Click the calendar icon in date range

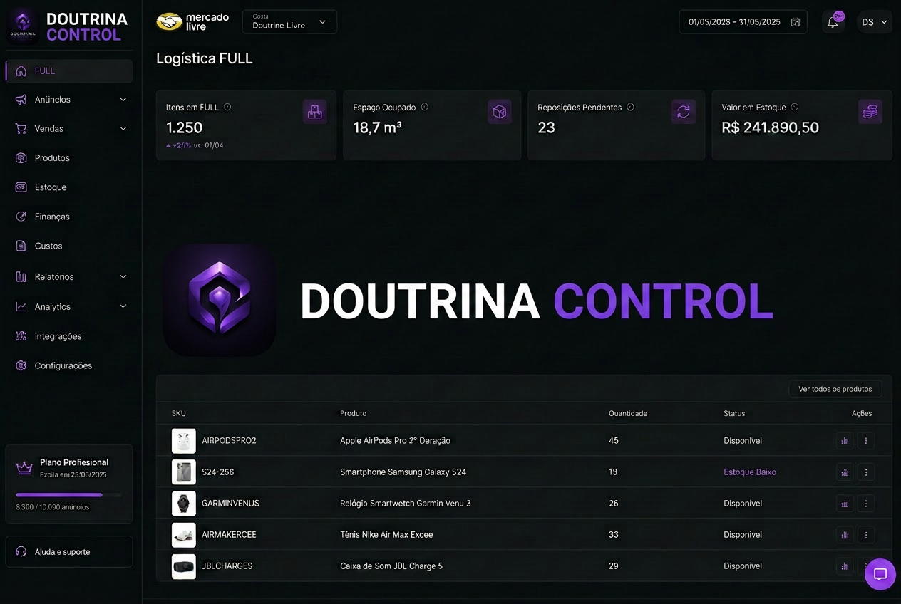796,22
